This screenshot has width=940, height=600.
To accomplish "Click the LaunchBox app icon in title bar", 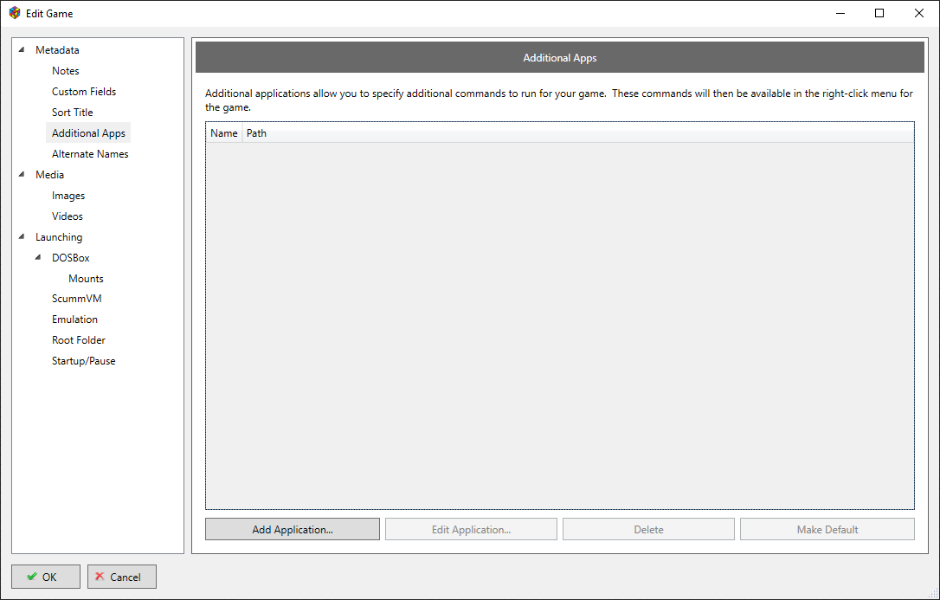I will (15, 13).
